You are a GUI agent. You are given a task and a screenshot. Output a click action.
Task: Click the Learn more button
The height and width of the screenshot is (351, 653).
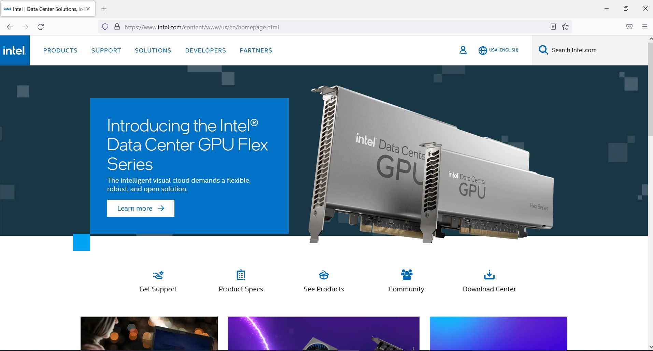(x=140, y=208)
